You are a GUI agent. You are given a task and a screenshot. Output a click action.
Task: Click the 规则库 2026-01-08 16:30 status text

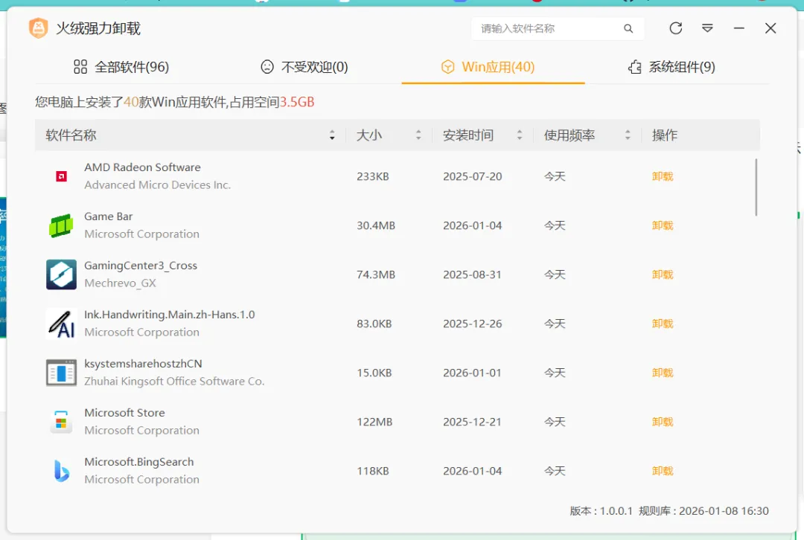coord(703,511)
